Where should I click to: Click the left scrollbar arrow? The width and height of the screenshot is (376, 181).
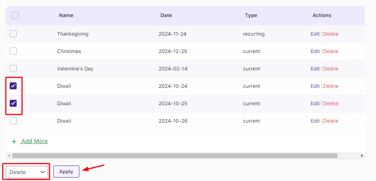pyautogui.click(x=9, y=155)
